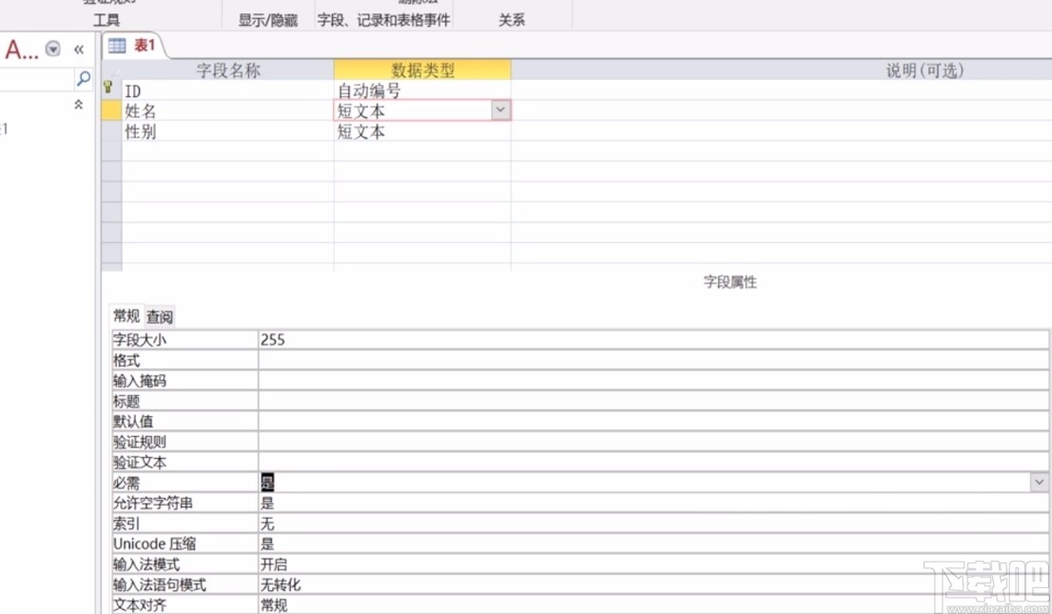Select the 姓名 field row selector square
Screen dimensions: 1052x614
click(x=109, y=110)
